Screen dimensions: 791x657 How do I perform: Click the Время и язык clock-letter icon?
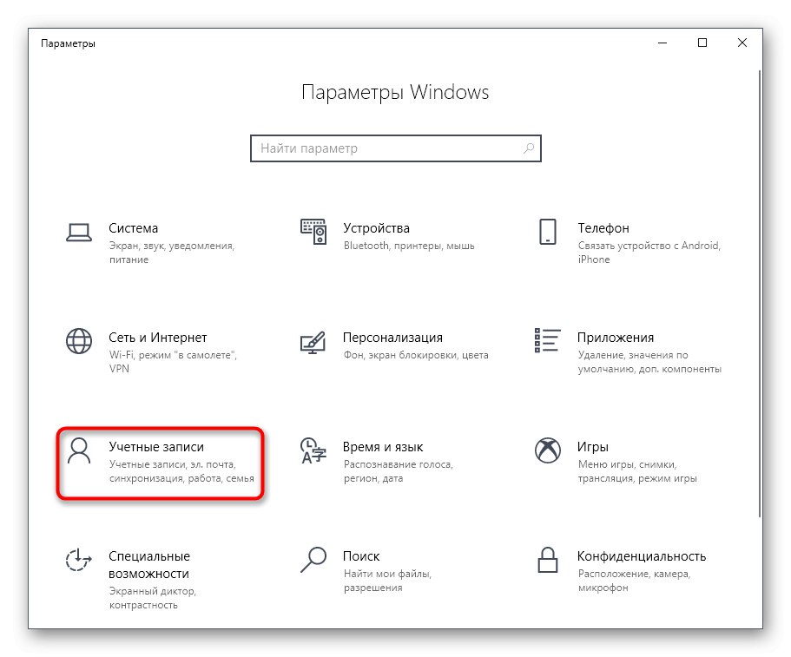coord(313,450)
